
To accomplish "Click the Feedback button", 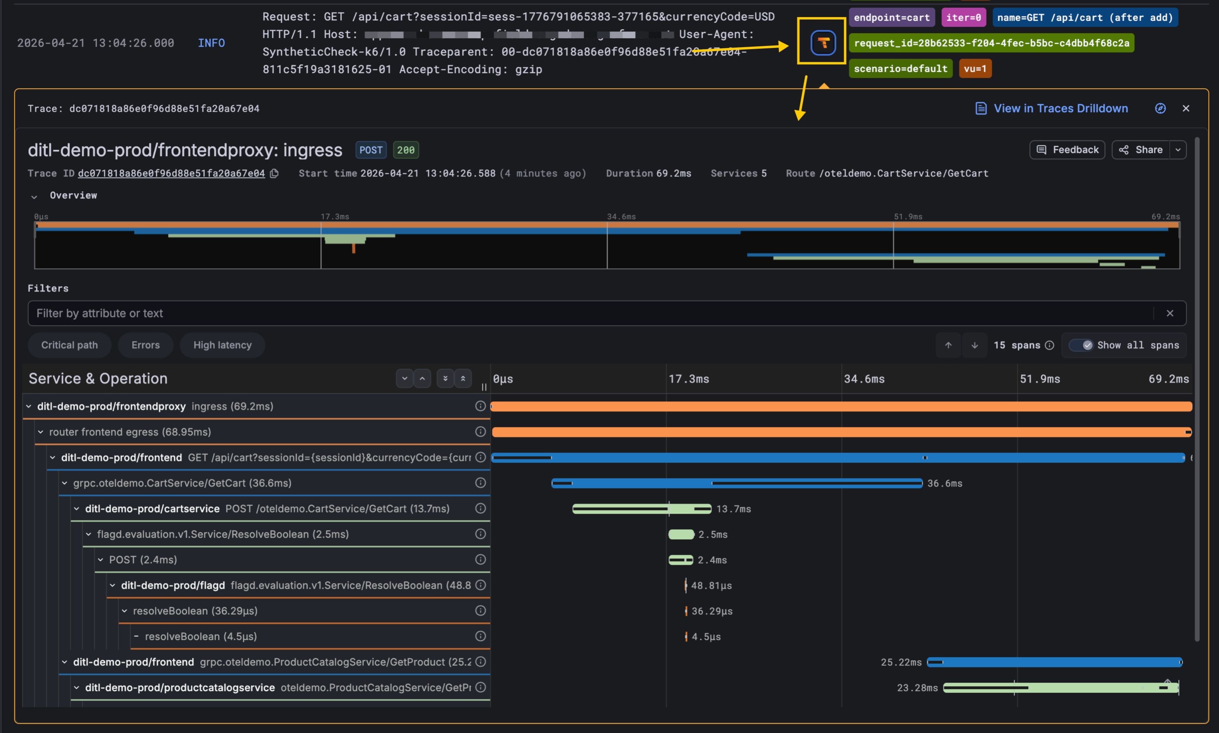I will pos(1067,150).
